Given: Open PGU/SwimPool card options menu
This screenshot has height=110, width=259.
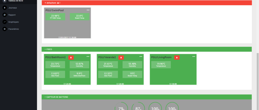Looking at the screenshot, I should 88,10.
